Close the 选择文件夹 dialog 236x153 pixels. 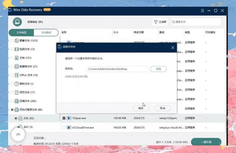(173, 48)
